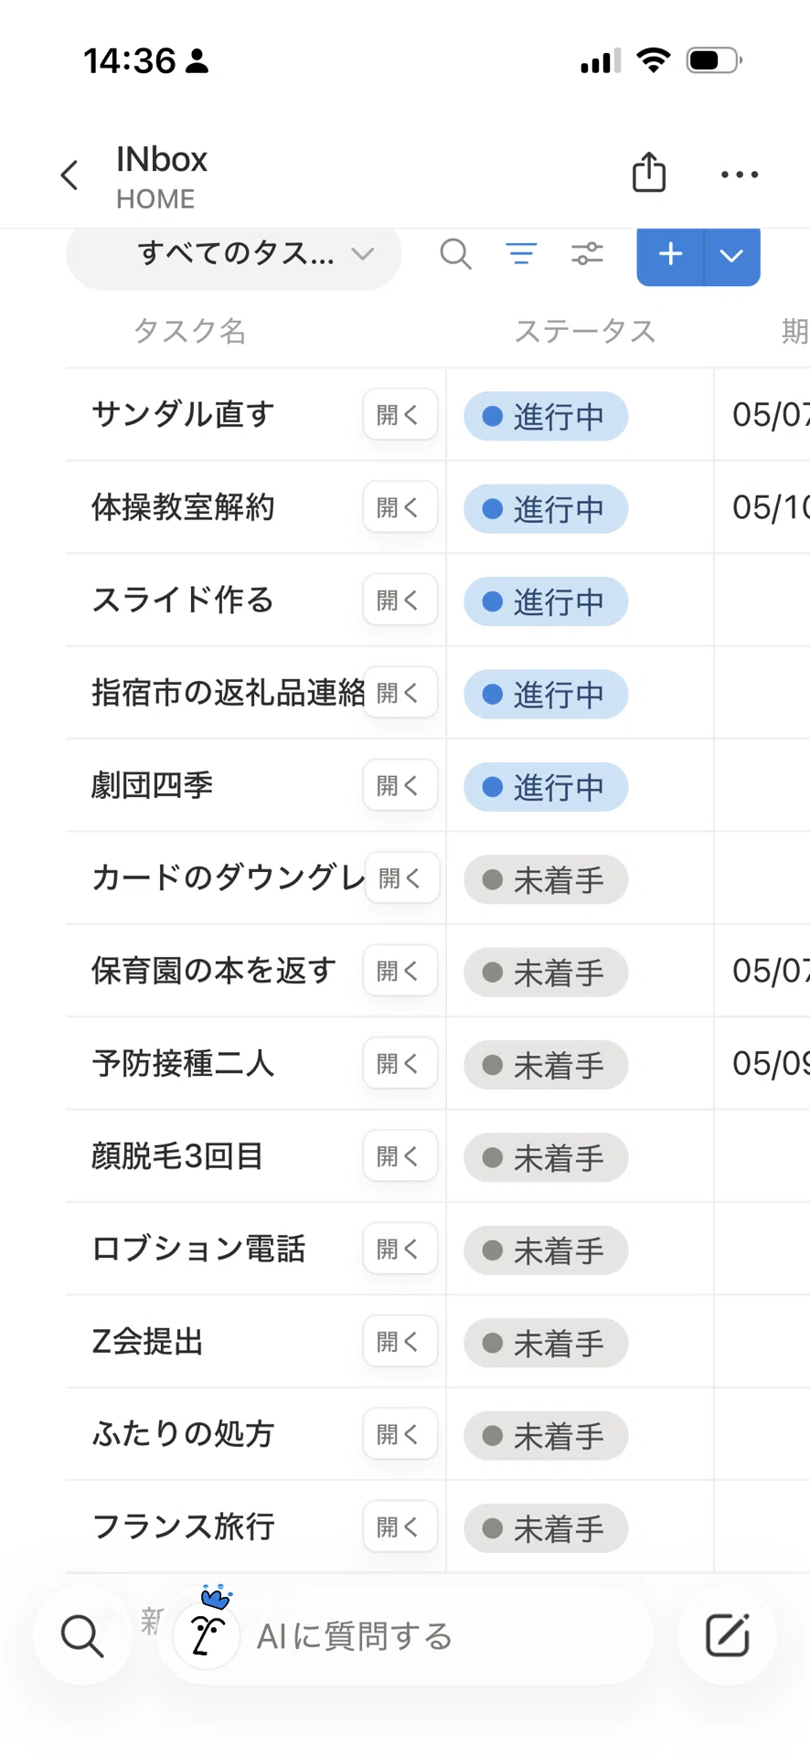Open the すべてのタス... view dropdown
Image resolution: width=810 pixels, height=1755 pixels.
(234, 254)
